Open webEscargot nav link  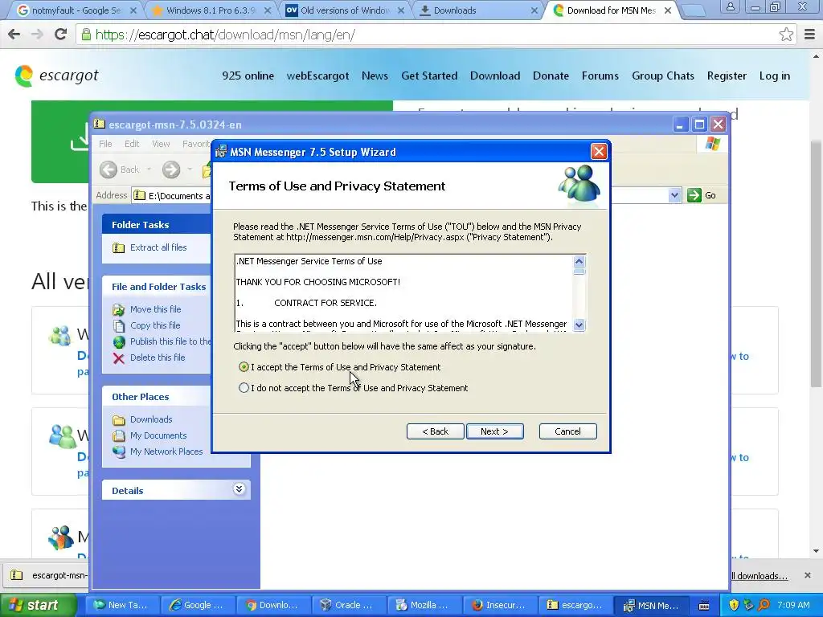(317, 76)
